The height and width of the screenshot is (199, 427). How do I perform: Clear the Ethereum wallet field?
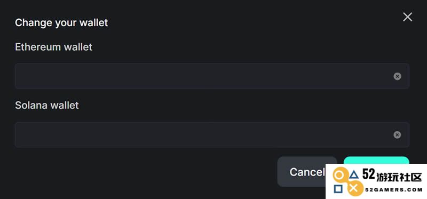point(397,76)
